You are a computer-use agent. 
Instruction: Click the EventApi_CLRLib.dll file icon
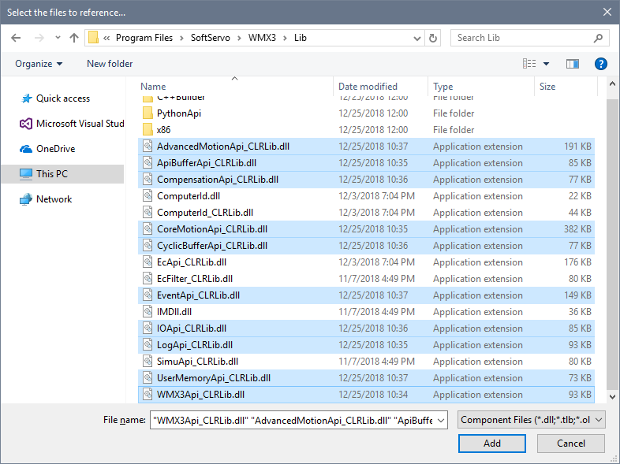pos(148,295)
